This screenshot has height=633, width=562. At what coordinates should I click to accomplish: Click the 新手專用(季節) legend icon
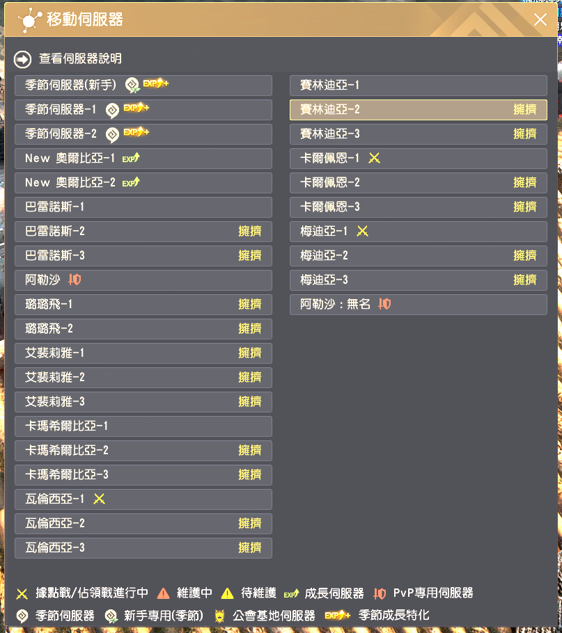click(x=111, y=616)
